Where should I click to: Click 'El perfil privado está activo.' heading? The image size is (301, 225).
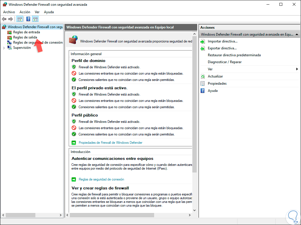click(x=99, y=88)
